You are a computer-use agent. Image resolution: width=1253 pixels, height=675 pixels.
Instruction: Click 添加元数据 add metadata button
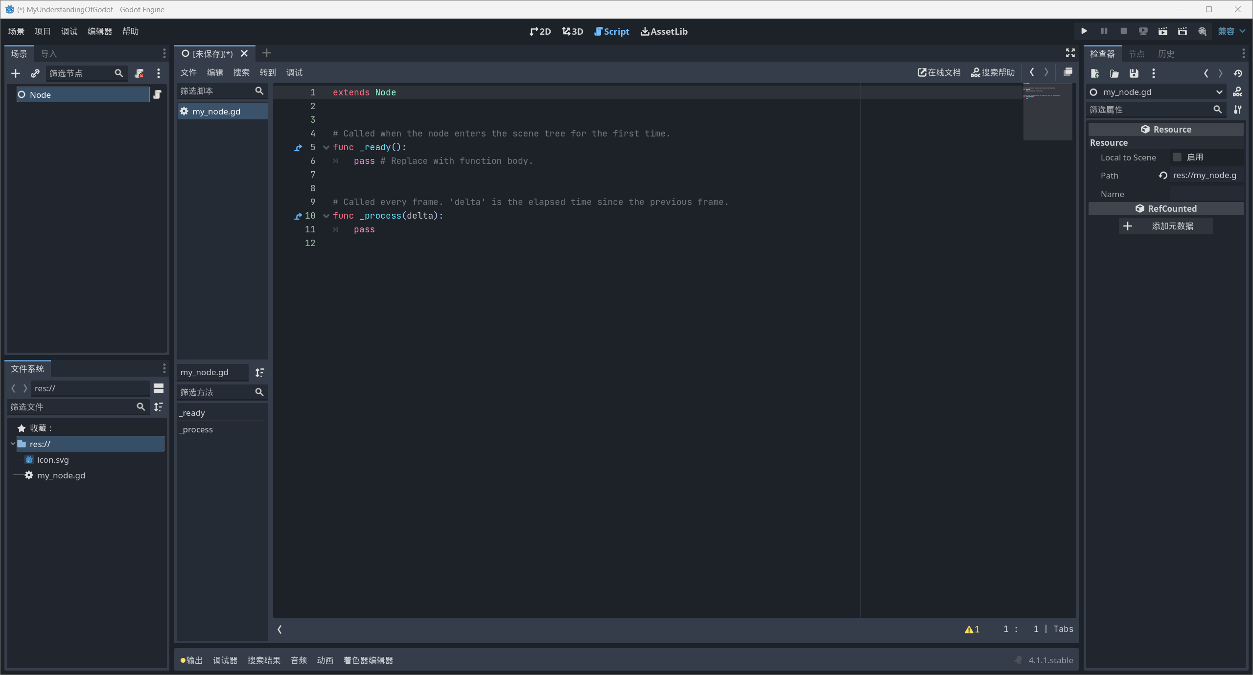[x=1165, y=226]
